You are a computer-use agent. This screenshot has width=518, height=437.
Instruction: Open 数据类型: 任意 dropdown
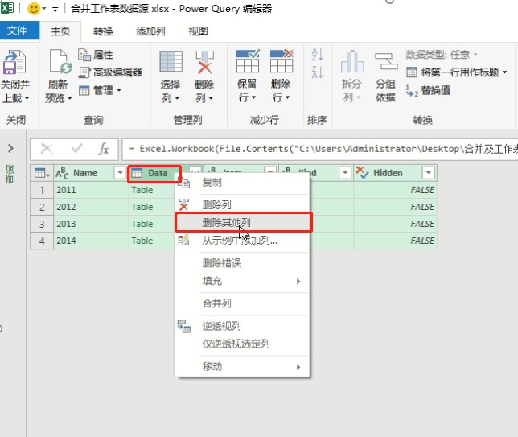coord(442,54)
